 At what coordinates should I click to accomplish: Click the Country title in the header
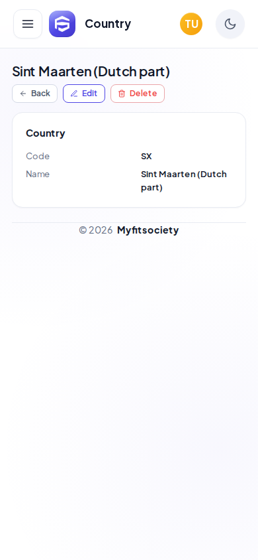[108, 24]
